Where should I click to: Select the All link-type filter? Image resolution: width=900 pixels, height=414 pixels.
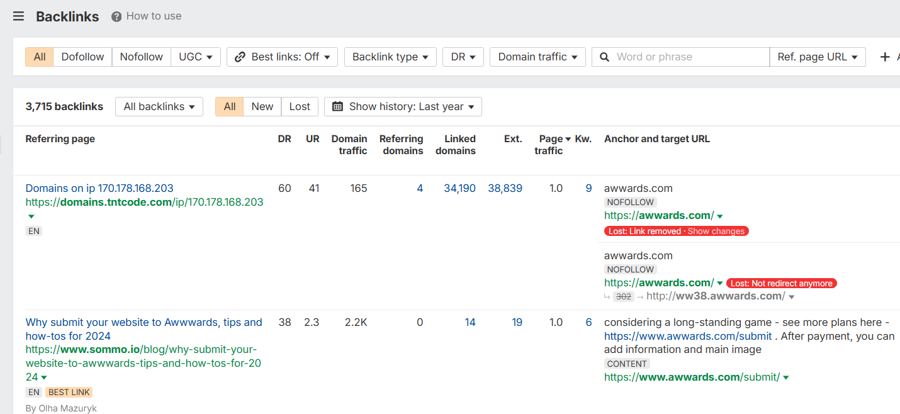coord(40,57)
